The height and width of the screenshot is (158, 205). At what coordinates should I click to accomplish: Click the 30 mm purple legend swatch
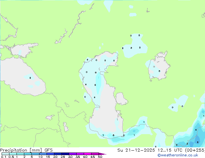(x=73, y=154)
